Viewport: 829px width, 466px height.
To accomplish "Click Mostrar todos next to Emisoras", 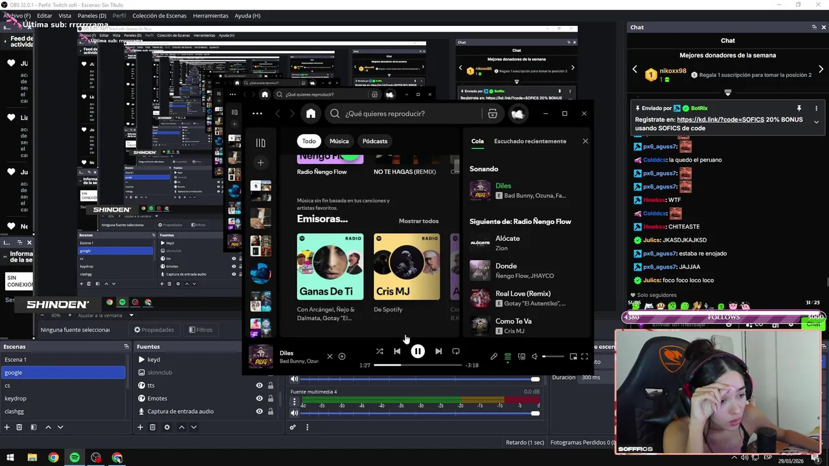I will [418, 221].
